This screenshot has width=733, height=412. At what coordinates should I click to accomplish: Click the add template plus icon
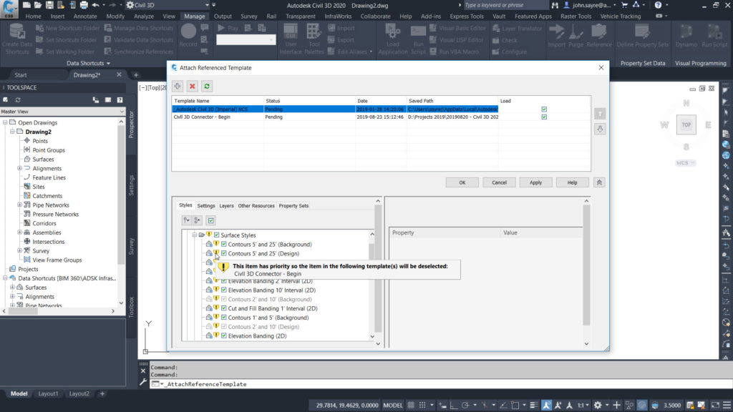pos(178,86)
